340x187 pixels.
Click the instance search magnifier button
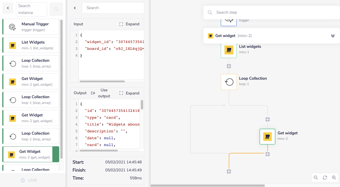click(x=56, y=9)
